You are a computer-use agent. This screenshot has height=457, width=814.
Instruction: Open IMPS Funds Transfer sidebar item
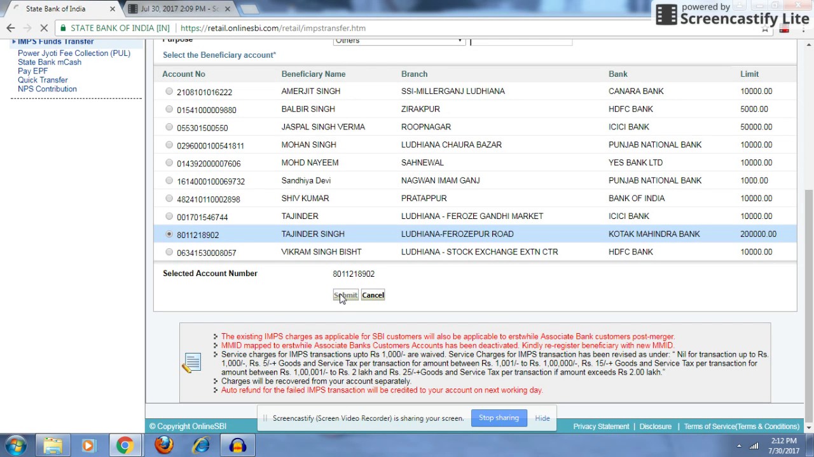coord(55,42)
